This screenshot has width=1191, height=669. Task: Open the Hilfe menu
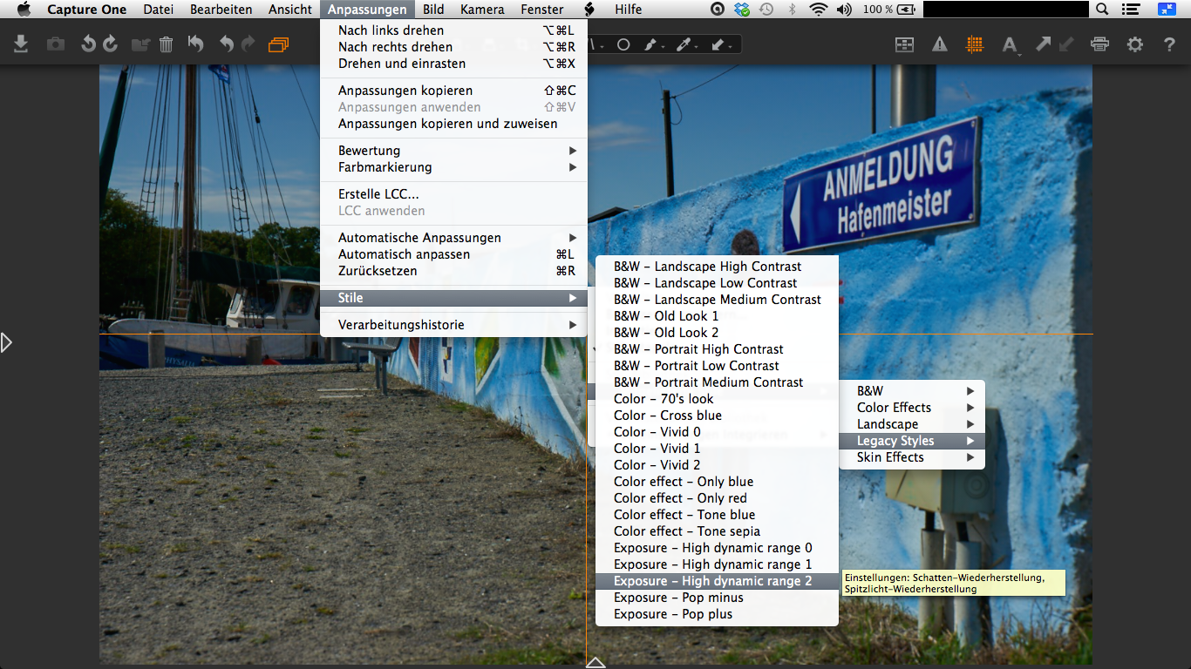coord(628,10)
